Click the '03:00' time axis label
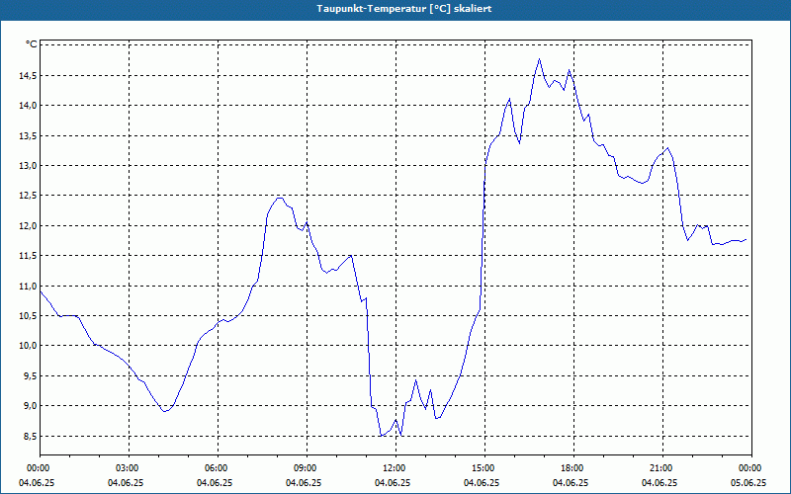 tap(127, 468)
